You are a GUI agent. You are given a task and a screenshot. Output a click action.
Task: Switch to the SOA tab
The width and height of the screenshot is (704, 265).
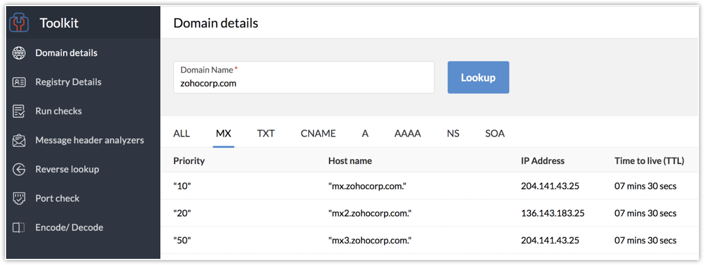pos(494,133)
